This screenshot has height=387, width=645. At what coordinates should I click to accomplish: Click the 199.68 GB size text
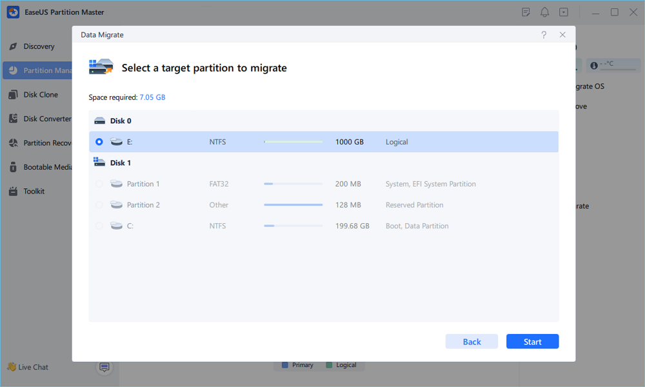coord(352,226)
